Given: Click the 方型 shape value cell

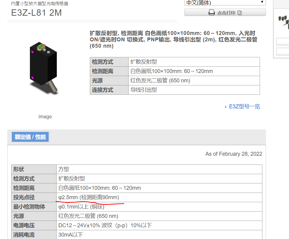Looking at the screenshot, I should (x=64, y=169).
